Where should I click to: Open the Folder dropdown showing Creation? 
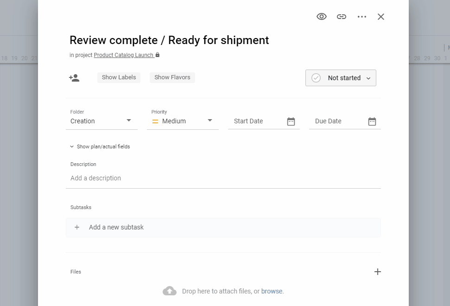pyautogui.click(x=101, y=121)
